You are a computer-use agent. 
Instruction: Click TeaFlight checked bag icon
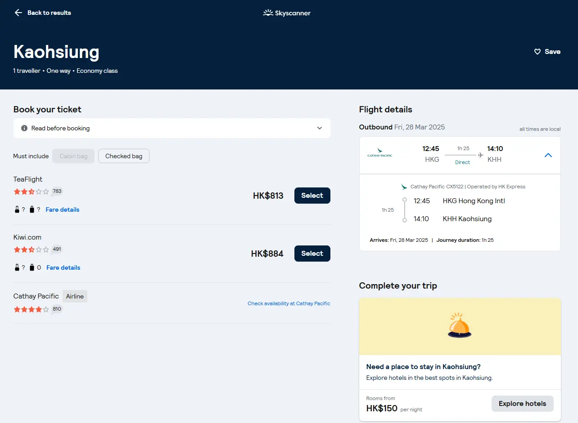coord(32,209)
